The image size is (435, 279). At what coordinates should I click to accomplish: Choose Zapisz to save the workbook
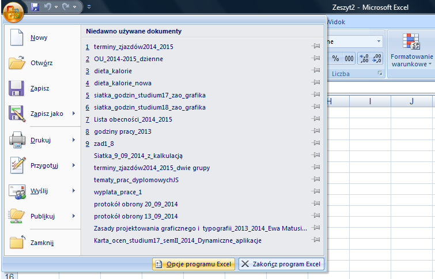click(x=43, y=88)
